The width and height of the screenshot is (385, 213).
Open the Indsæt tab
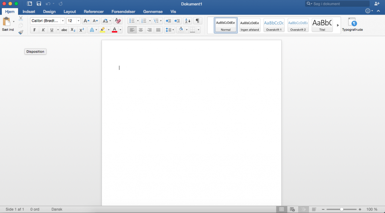pyautogui.click(x=29, y=12)
